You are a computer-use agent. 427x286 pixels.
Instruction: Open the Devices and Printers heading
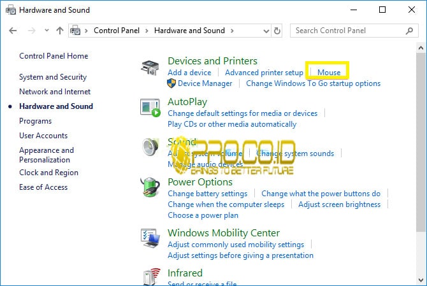coord(212,61)
